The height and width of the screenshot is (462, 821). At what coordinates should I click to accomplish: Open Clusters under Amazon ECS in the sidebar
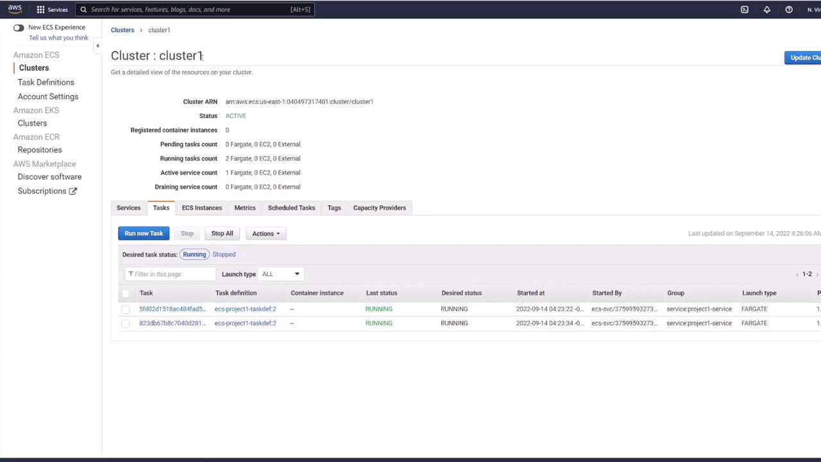coord(34,68)
